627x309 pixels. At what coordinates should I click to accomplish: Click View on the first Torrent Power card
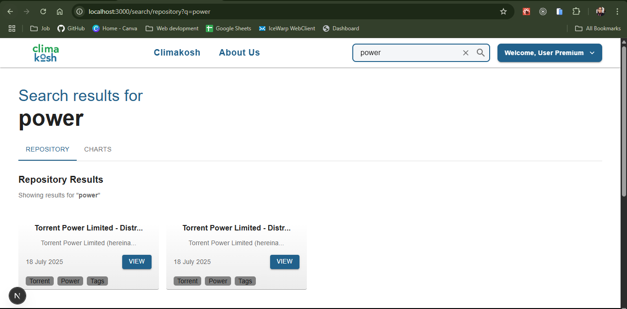coord(136,262)
